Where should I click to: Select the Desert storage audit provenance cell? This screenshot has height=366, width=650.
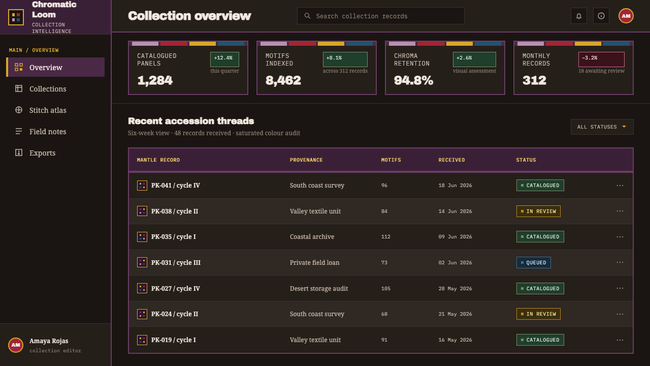pyautogui.click(x=319, y=288)
